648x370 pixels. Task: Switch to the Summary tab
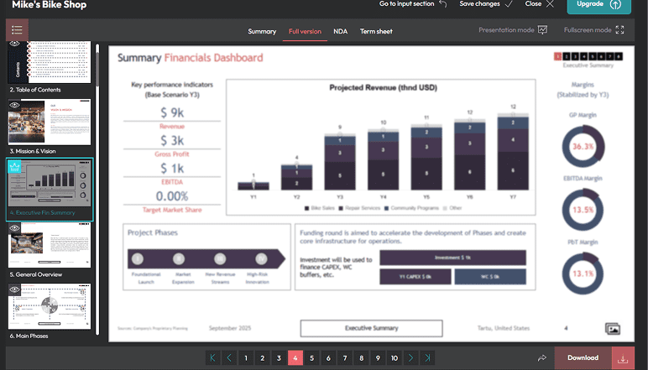262,31
